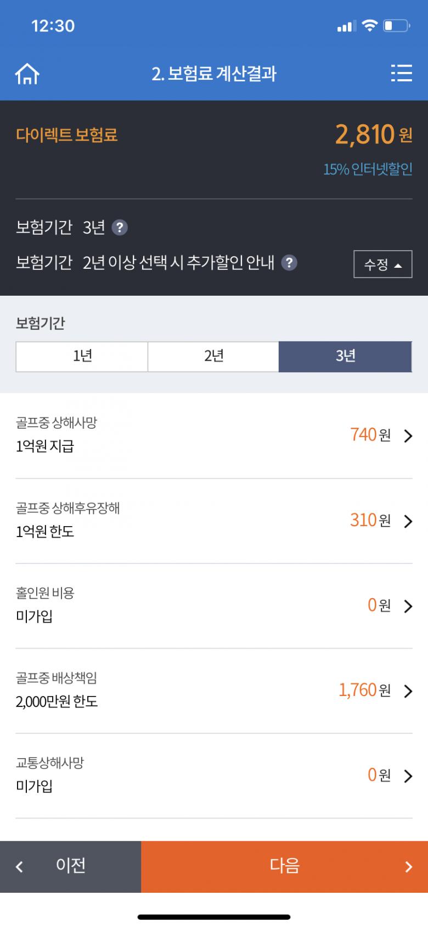Open the hamburger list menu icon
Image resolution: width=428 pixels, height=928 pixels.
point(401,73)
